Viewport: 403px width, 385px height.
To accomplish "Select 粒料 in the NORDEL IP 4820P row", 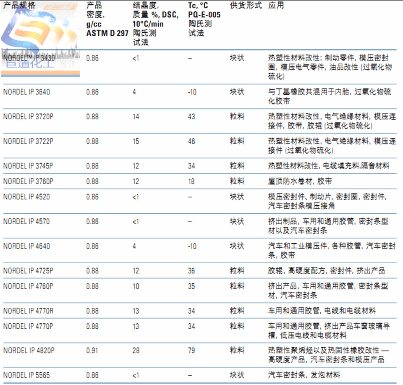I will [237, 351].
